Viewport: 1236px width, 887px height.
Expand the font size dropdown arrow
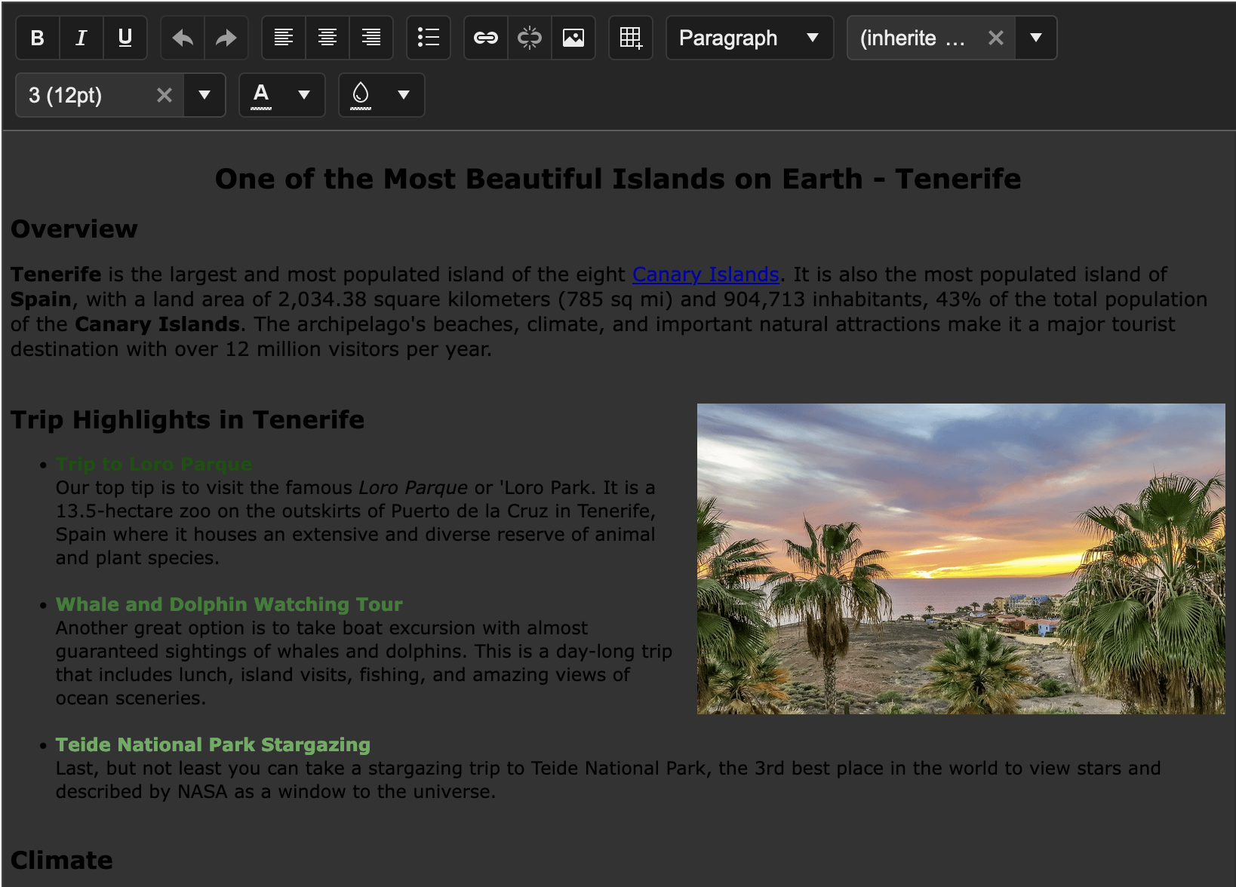[204, 95]
